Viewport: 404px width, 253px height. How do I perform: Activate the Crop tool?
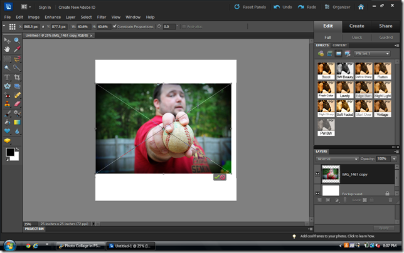(18, 77)
